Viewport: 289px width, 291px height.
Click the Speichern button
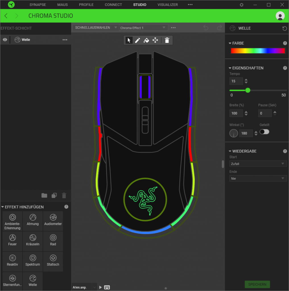click(x=257, y=284)
